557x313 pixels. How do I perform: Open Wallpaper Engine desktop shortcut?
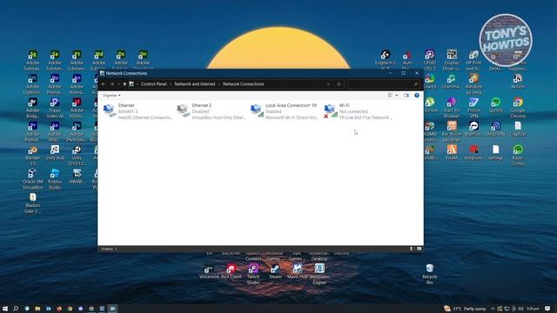tap(319, 274)
